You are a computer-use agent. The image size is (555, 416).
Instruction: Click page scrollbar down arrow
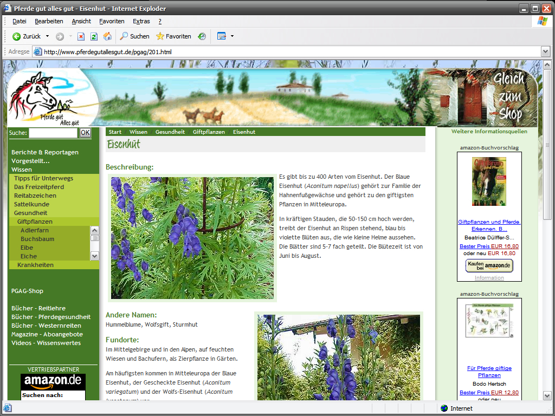(x=547, y=396)
